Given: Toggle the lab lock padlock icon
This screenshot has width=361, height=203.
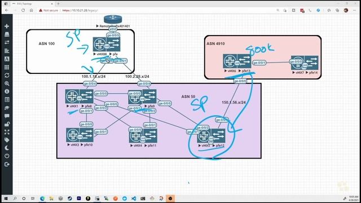Looking at the screenshot, I should pos(7,124).
